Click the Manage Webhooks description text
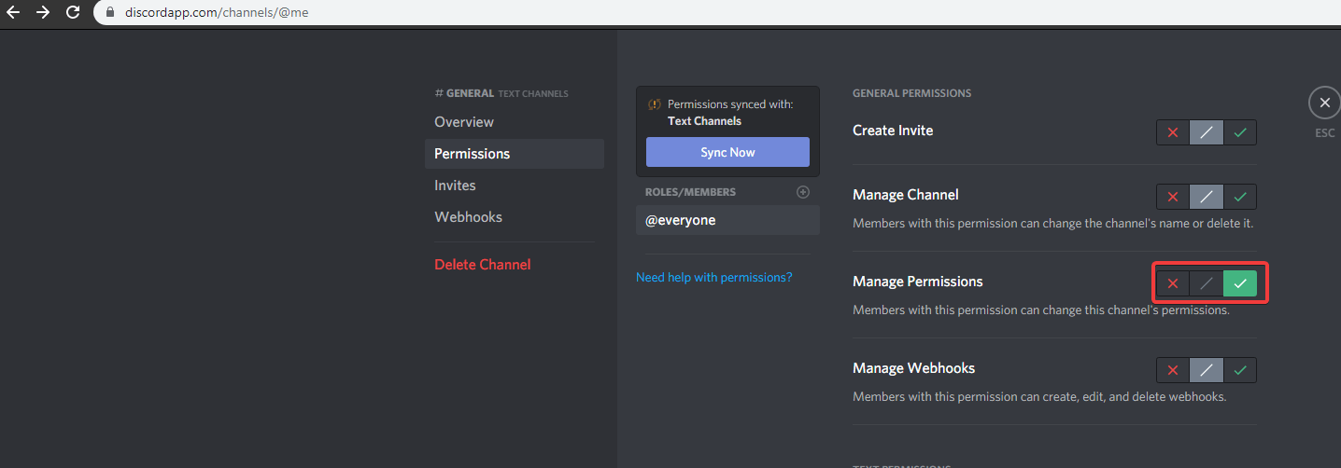The width and height of the screenshot is (1341, 468). coord(1039,397)
